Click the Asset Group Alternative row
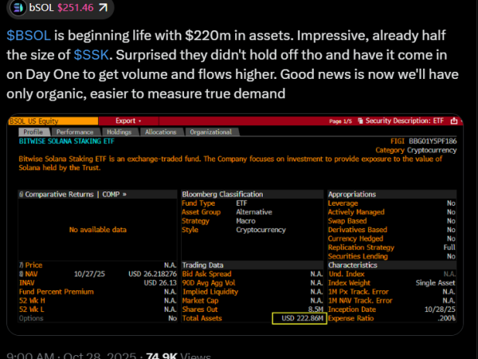The image size is (478, 359). click(252, 212)
